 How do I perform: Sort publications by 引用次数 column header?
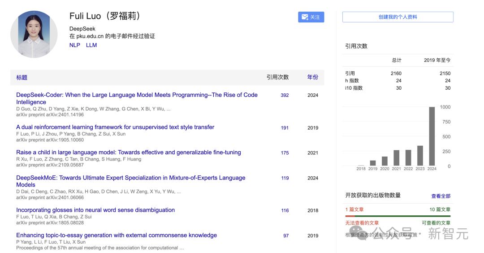tap(277, 78)
